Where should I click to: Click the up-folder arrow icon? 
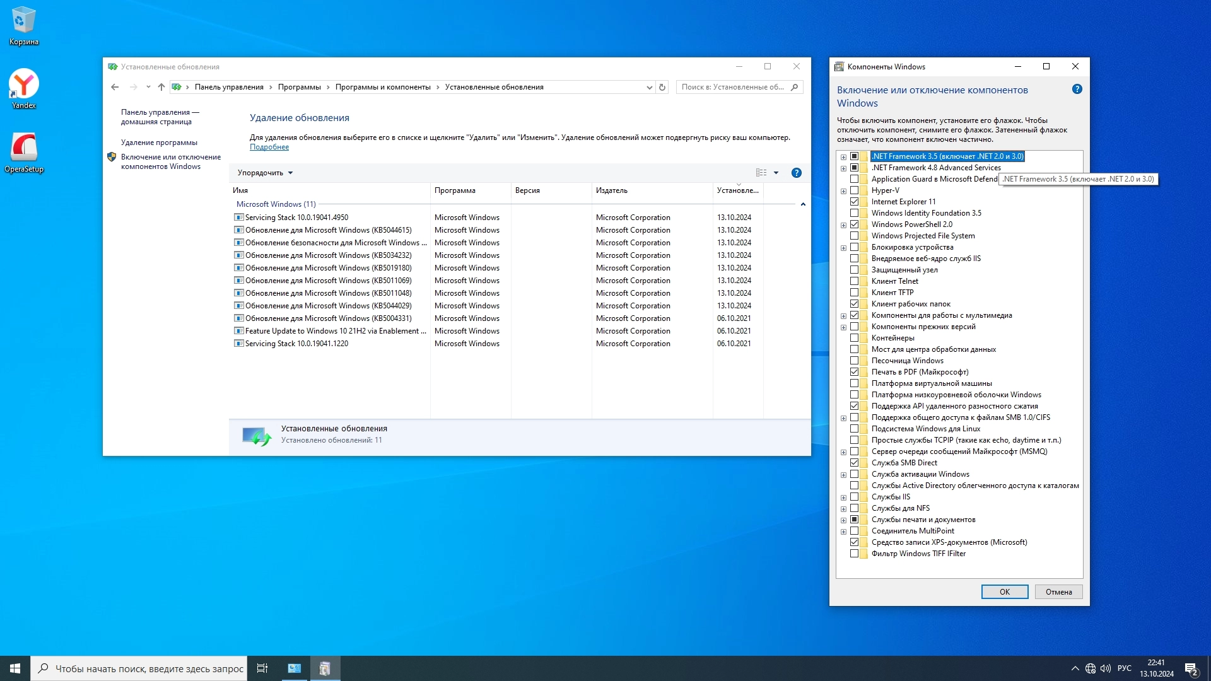[161, 88]
